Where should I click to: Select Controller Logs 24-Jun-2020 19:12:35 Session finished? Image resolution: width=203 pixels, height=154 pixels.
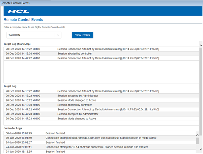point(55,152)
